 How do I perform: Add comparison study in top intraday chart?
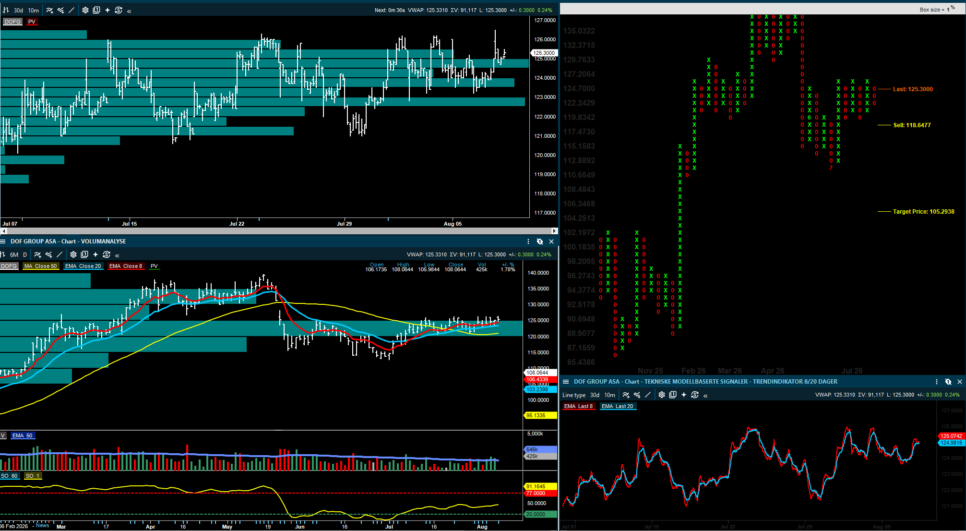click(x=60, y=10)
